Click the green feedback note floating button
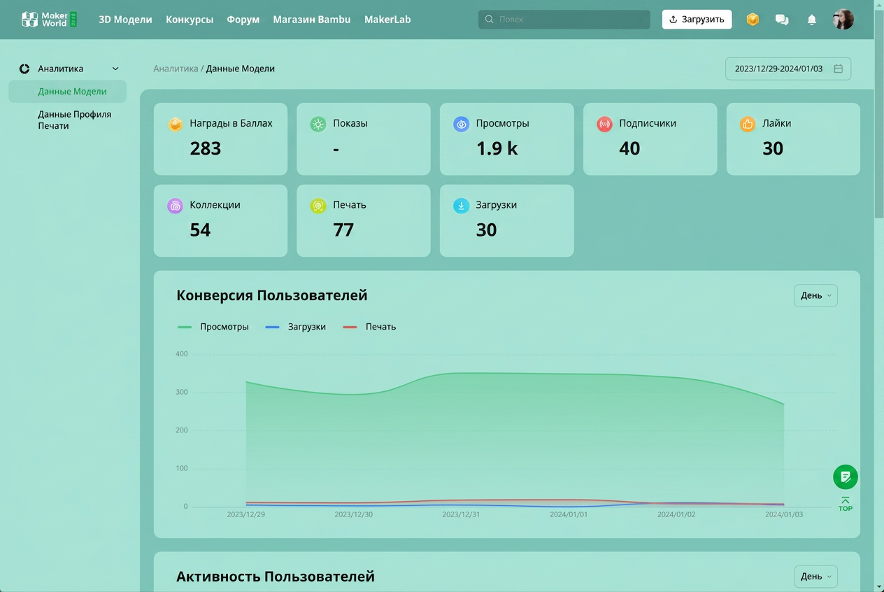Viewport: 884px width, 592px height. 846,477
